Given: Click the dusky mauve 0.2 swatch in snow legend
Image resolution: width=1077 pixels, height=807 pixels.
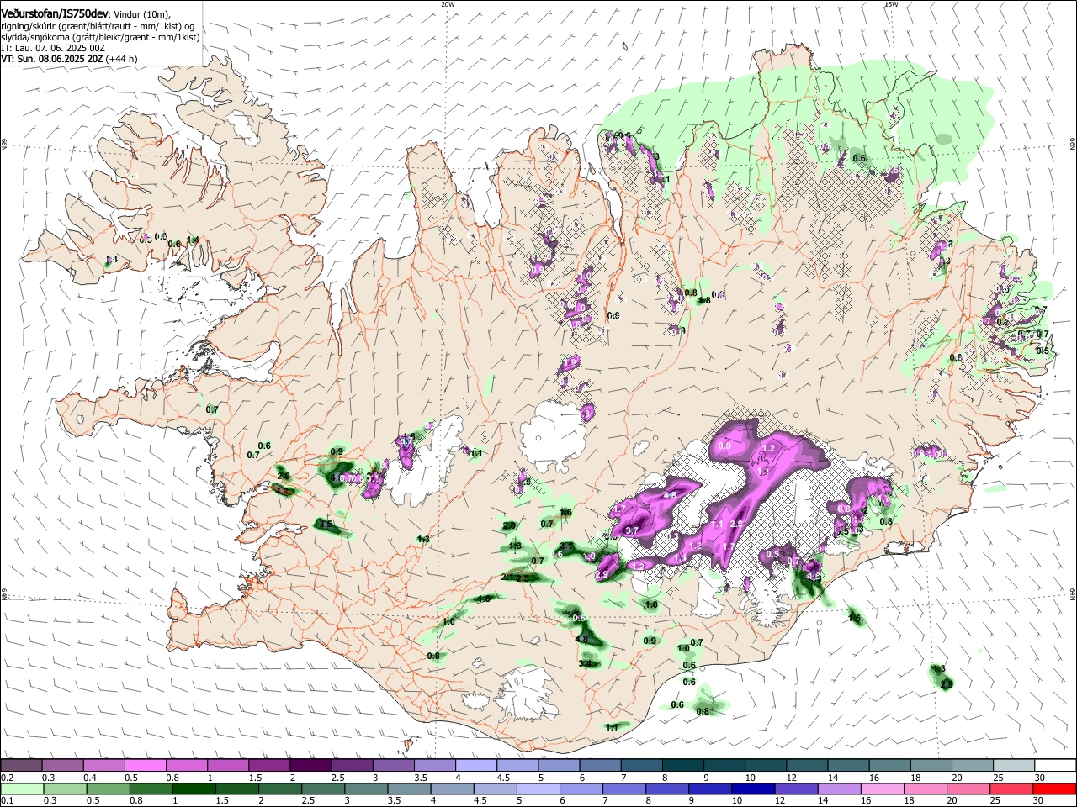Looking at the screenshot, I should coord(21,765).
